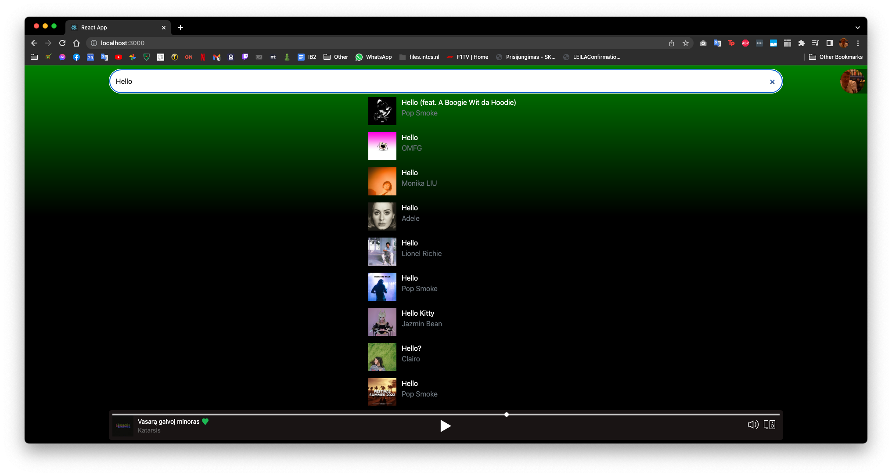Clear the search field with the X
The height and width of the screenshot is (476, 892).
pyautogui.click(x=772, y=82)
